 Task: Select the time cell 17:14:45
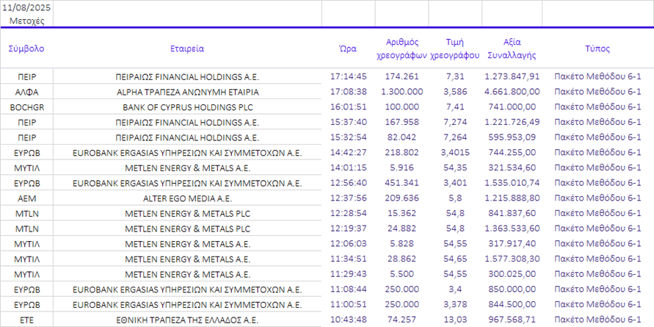tap(348, 76)
